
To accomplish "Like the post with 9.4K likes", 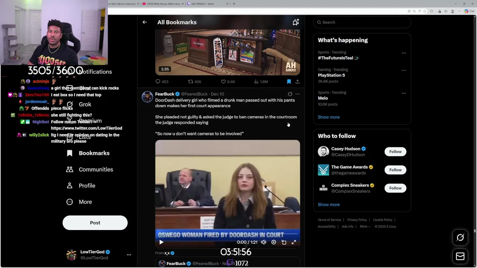I will 228,82.
